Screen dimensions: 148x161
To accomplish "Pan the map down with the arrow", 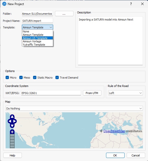I will 12,126.
